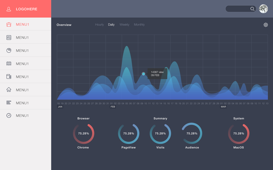The width and height of the screenshot is (273, 170).
Task: Click the briefcase icon in the sidebar
Action: 9,24
